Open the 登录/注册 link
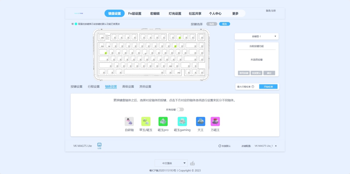350x174 pixels. pyautogui.click(x=271, y=11)
